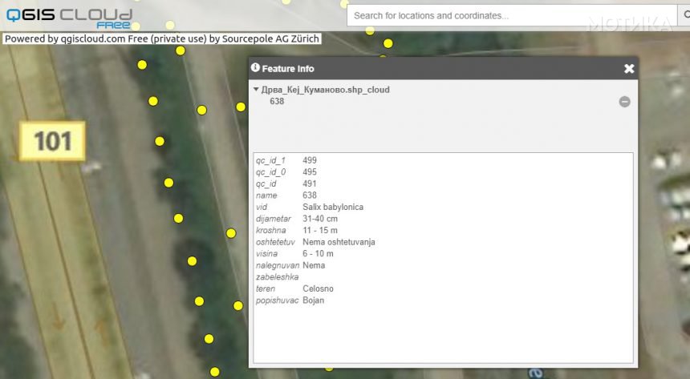Select feature 638 in the results list
Viewport: 690px width, 379px height.
coord(277,101)
